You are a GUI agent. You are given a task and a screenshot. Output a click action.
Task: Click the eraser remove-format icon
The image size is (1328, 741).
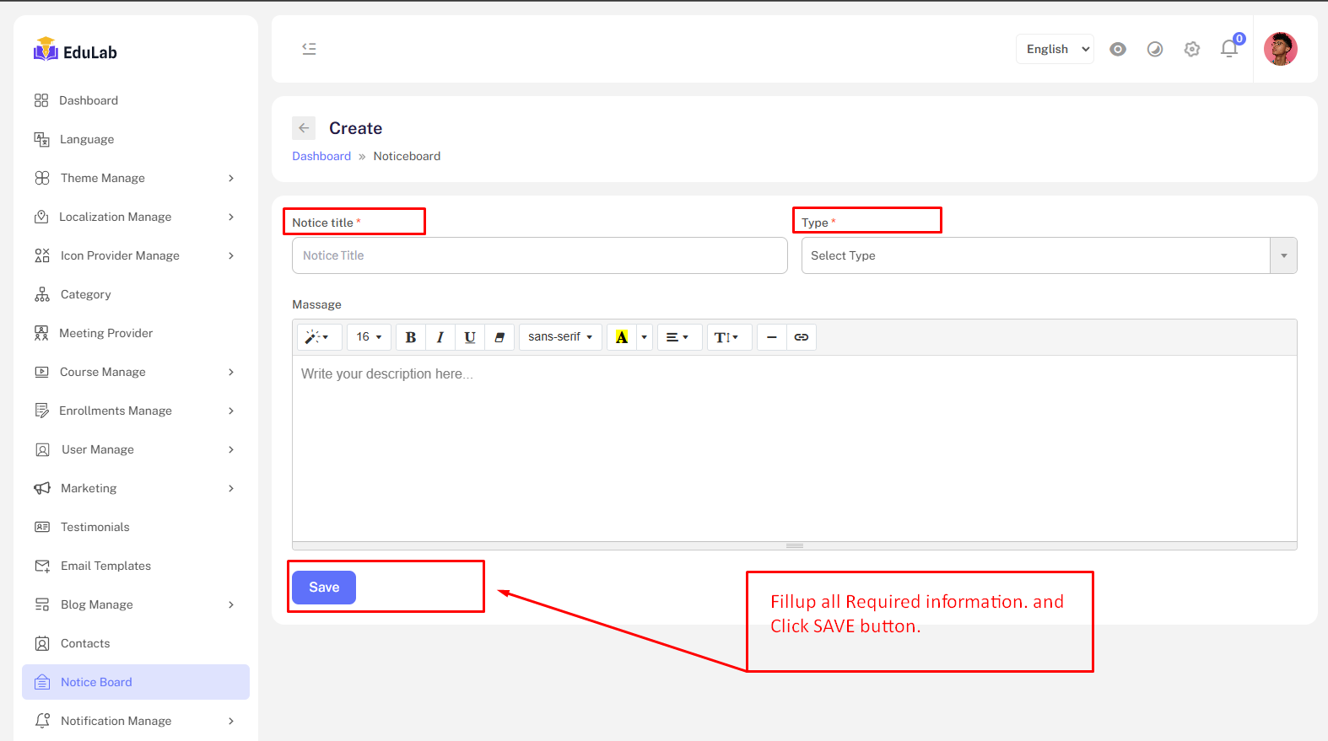(x=499, y=337)
